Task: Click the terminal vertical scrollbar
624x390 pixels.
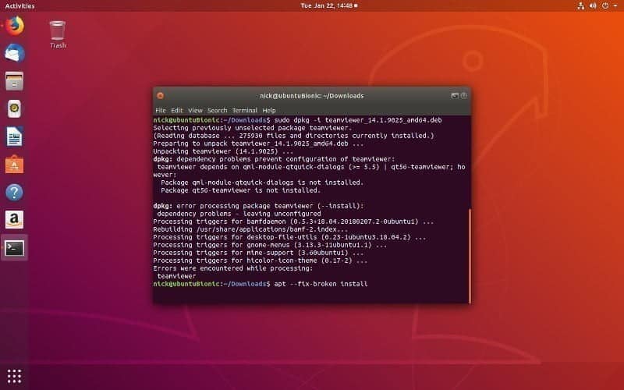Action: [470, 256]
